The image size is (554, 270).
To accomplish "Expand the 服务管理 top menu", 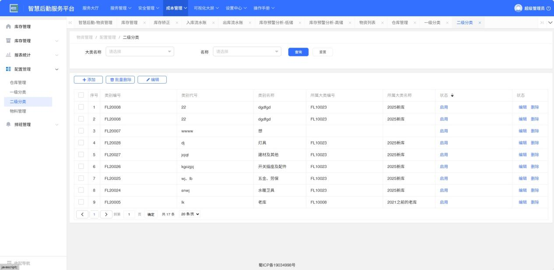I will [x=121, y=8].
